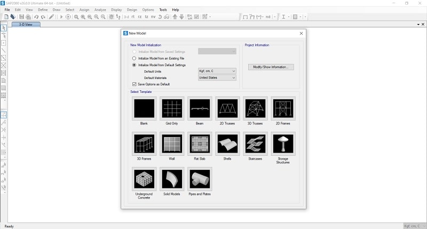The width and height of the screenshot is (427, 229).
Task: Choose the 3D Frames template icon
Action: [144, 144]
